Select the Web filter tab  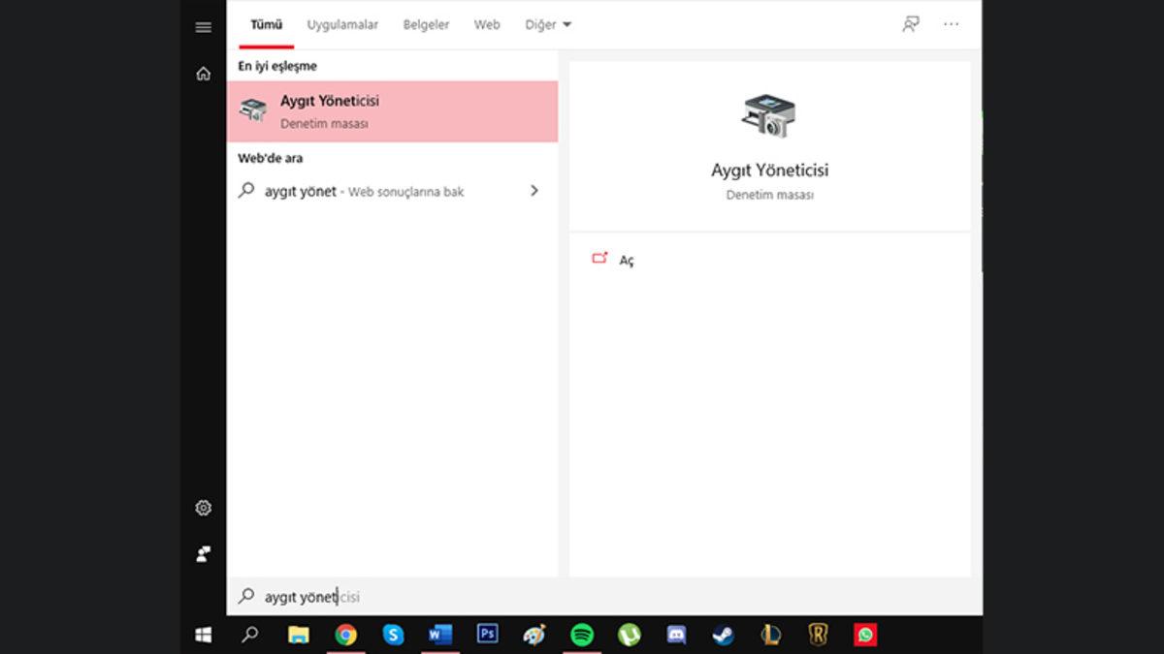click(x=487, y=25)
